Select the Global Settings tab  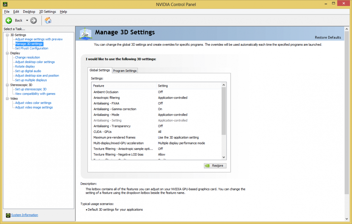click(100, 70)
